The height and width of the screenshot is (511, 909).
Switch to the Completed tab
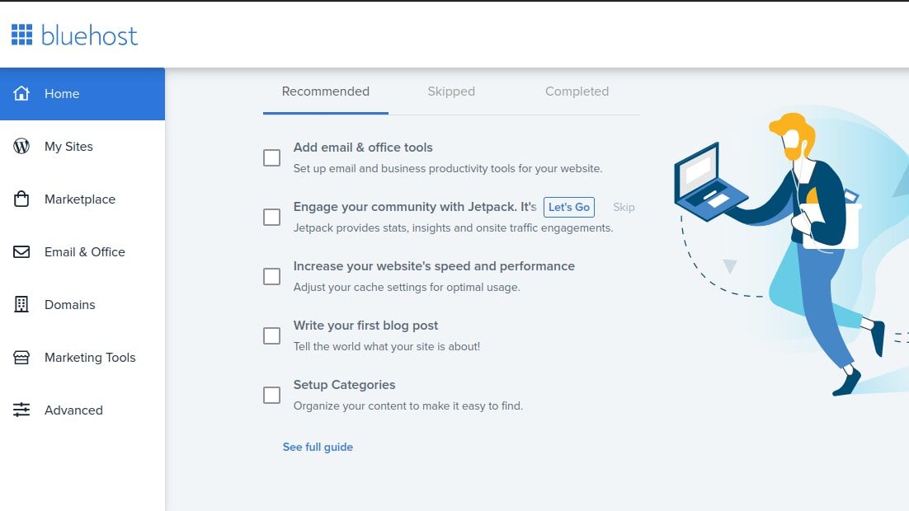coord(577,91)
